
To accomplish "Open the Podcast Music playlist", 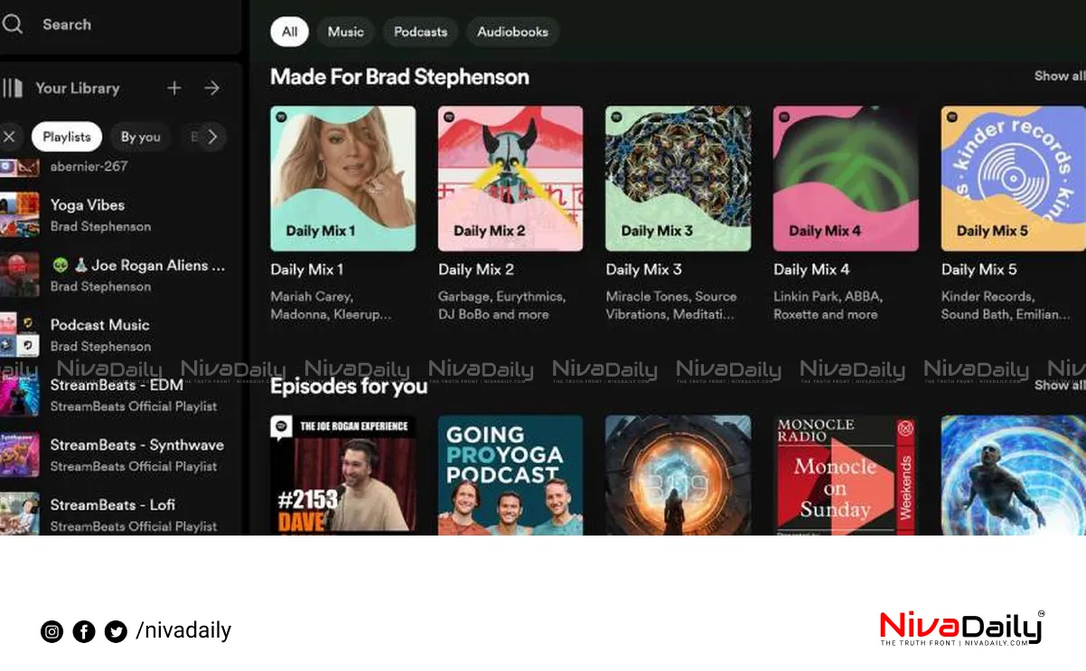I will (x=117, y=334).
